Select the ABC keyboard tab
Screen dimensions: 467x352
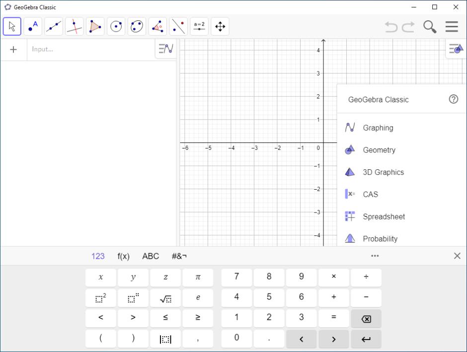click(x=151, y=256)
